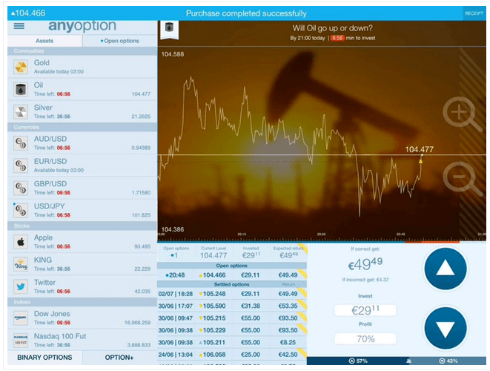Open the RECEIPT button
490x371 pixels.
tap(474, 13)
